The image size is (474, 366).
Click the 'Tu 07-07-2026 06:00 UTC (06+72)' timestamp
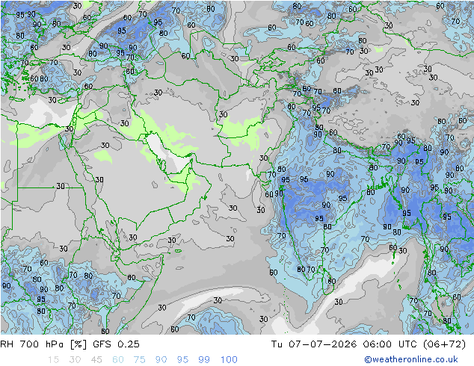pyautogui.click(x=368, y=344)
